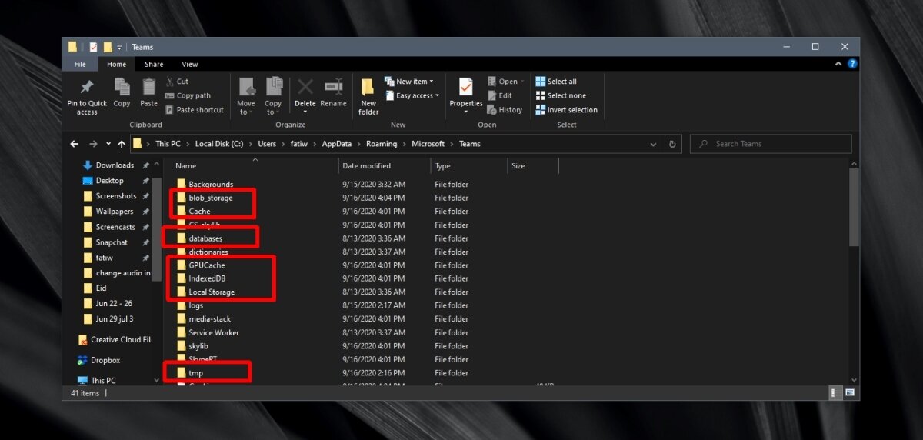Switch to large thumbnails view in status bar

(850, 393)
